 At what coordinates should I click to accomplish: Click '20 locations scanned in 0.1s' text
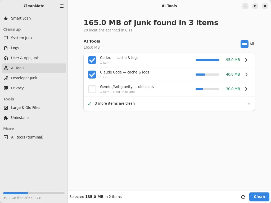[x=108, y=30]
